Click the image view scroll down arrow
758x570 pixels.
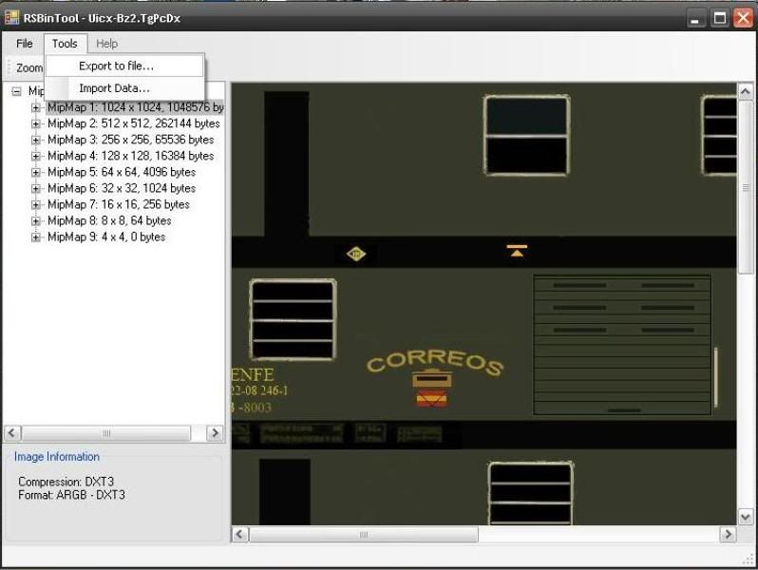pos(746,517)
